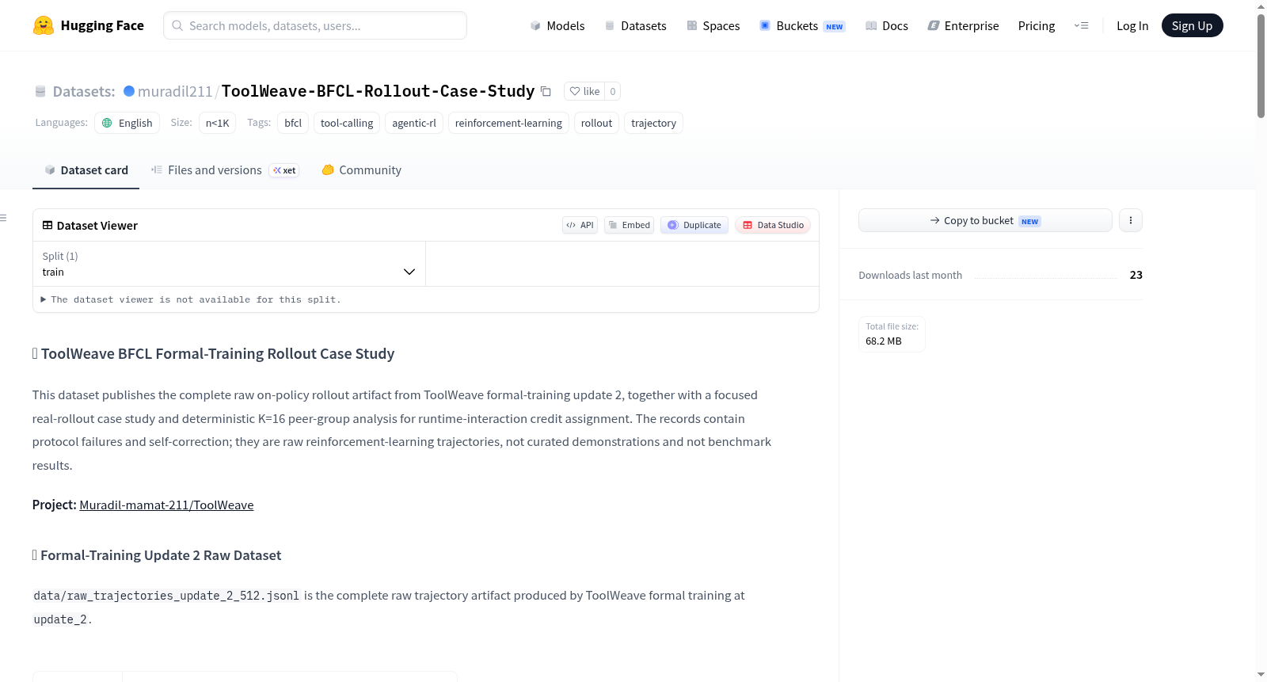Toggle the left sidebar menu icon
Image resolution: width=1267 pixels, height=682 pixels.
tap(4, 218)
